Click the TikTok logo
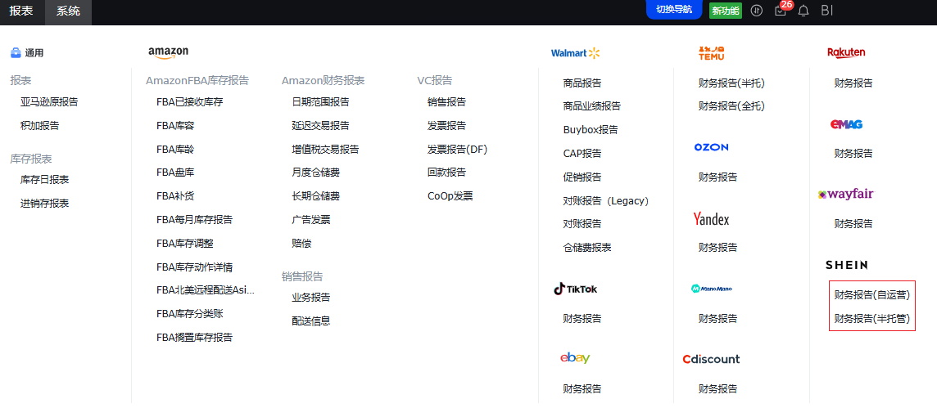Image resolution: width=937 pixels, height=408 pixels. [x=575, y=289]
